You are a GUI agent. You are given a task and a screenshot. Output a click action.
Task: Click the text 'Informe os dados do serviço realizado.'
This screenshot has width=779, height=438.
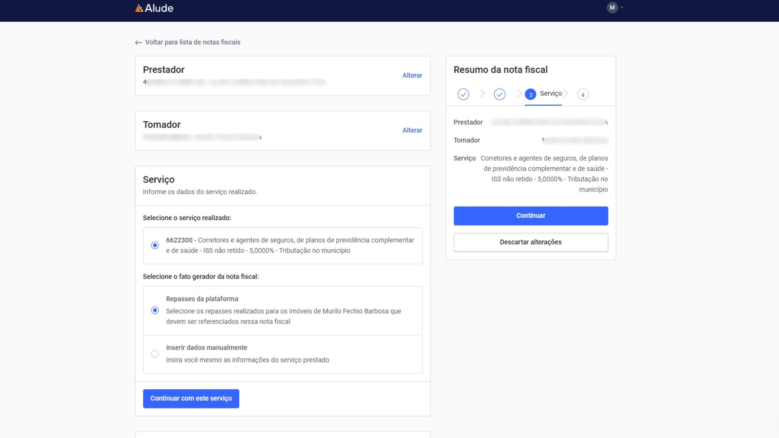(200, 192)
